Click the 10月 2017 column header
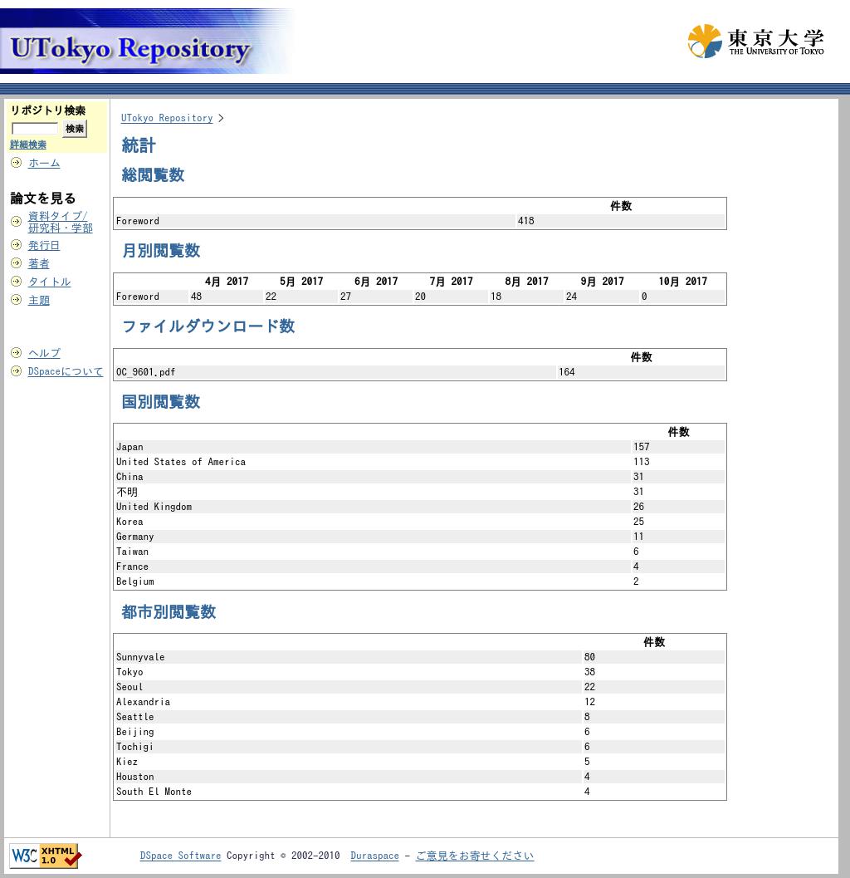This screenshot has width=850, height=878. (x=682, y=281)
